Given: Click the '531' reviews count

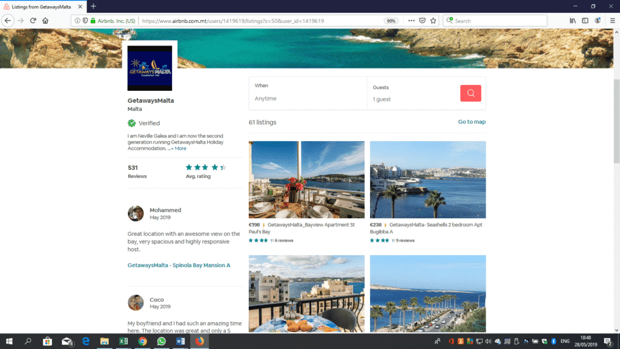Looking at the screenshot, I should tap(133, 168).
